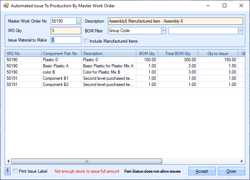Screen dimensions: 250x180
Task: Open the empty BOM filter value dropdown
Action: click(240, 31)
